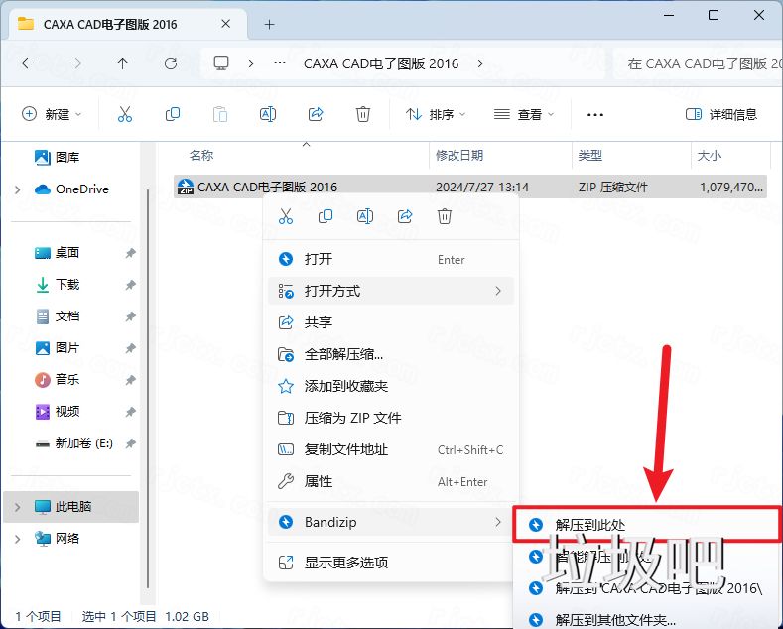Refresh the current folder view

[x=171, y=63]
